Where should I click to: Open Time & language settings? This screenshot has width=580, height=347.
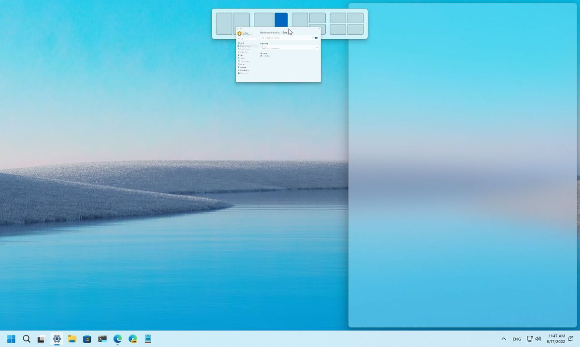(x=244, y=61)
